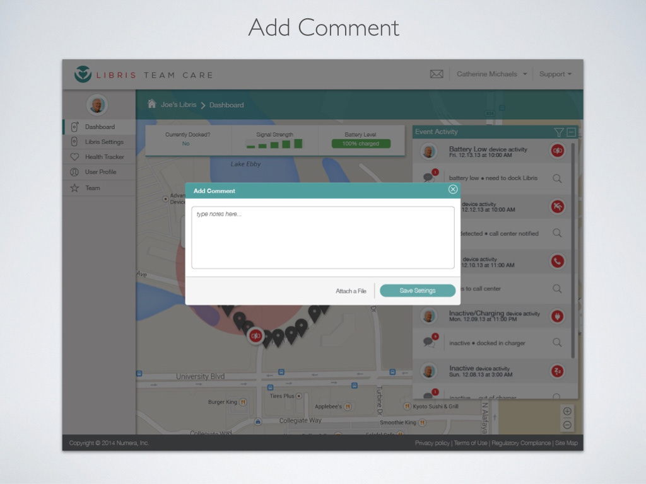The width and height of the screenshot is (646, 484).
Task: Click the Burger King map label
Action: (223, 402)
